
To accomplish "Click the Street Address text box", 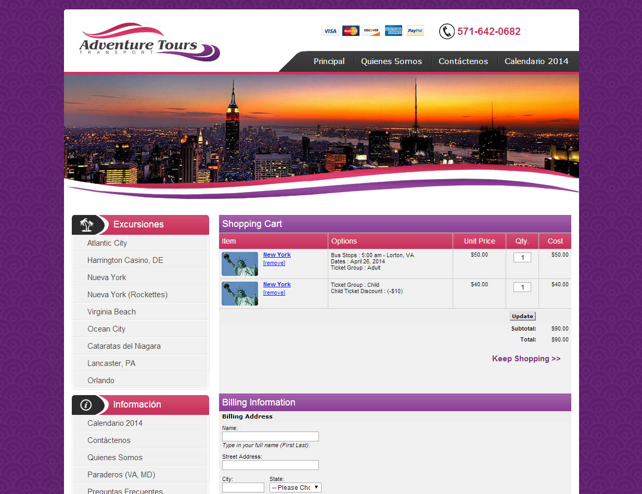I will pos(270,465).
